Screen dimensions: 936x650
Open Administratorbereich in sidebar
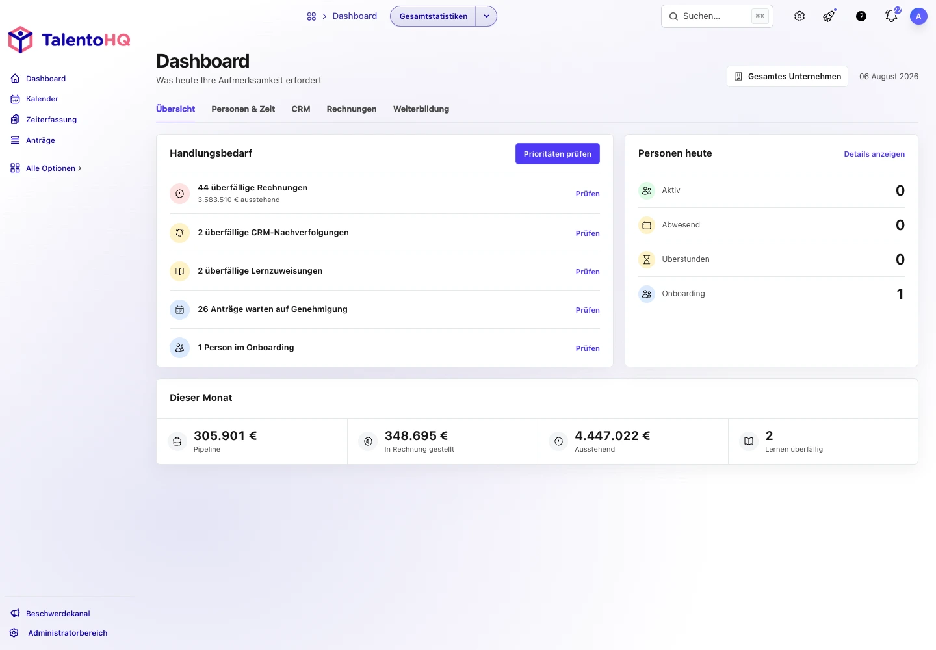tap(68, 633)
